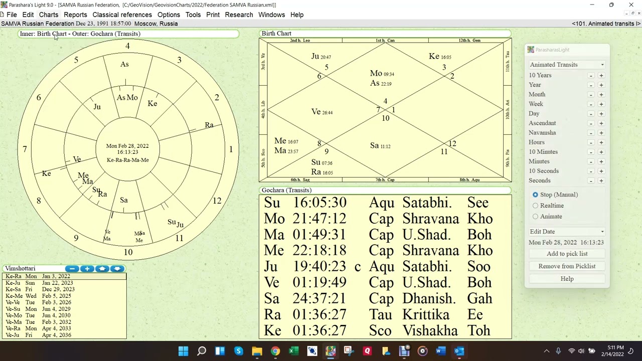This screenshot has height=361, width=642.
Task: Open Parashara's Light icon in the taskbar
Action: point(331,351)
